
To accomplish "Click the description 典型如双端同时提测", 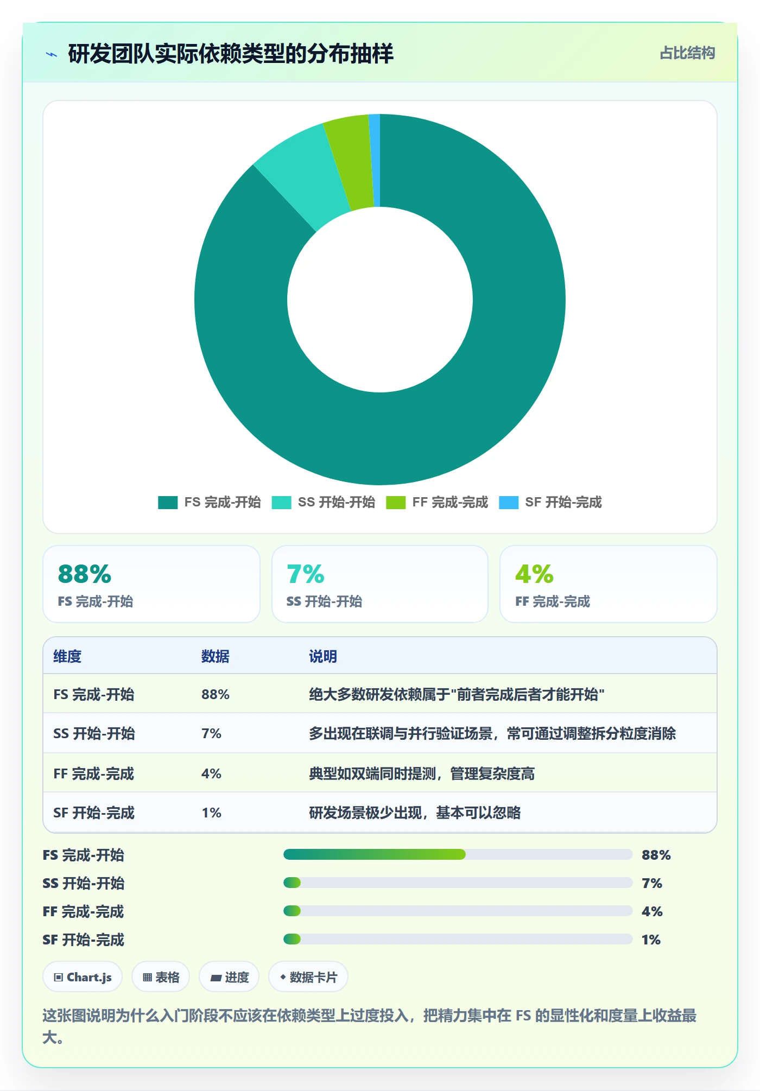I will [422, 773].
